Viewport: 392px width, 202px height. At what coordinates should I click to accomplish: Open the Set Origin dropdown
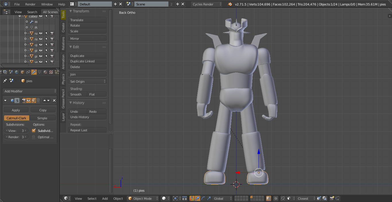point(87,82)
